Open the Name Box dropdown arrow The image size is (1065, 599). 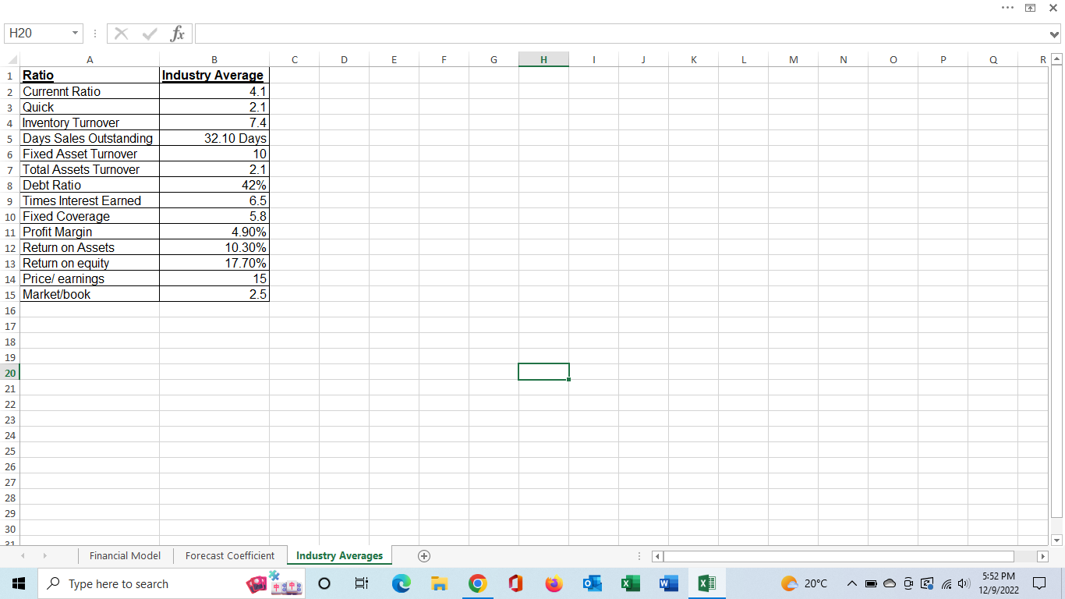point(74,34)
